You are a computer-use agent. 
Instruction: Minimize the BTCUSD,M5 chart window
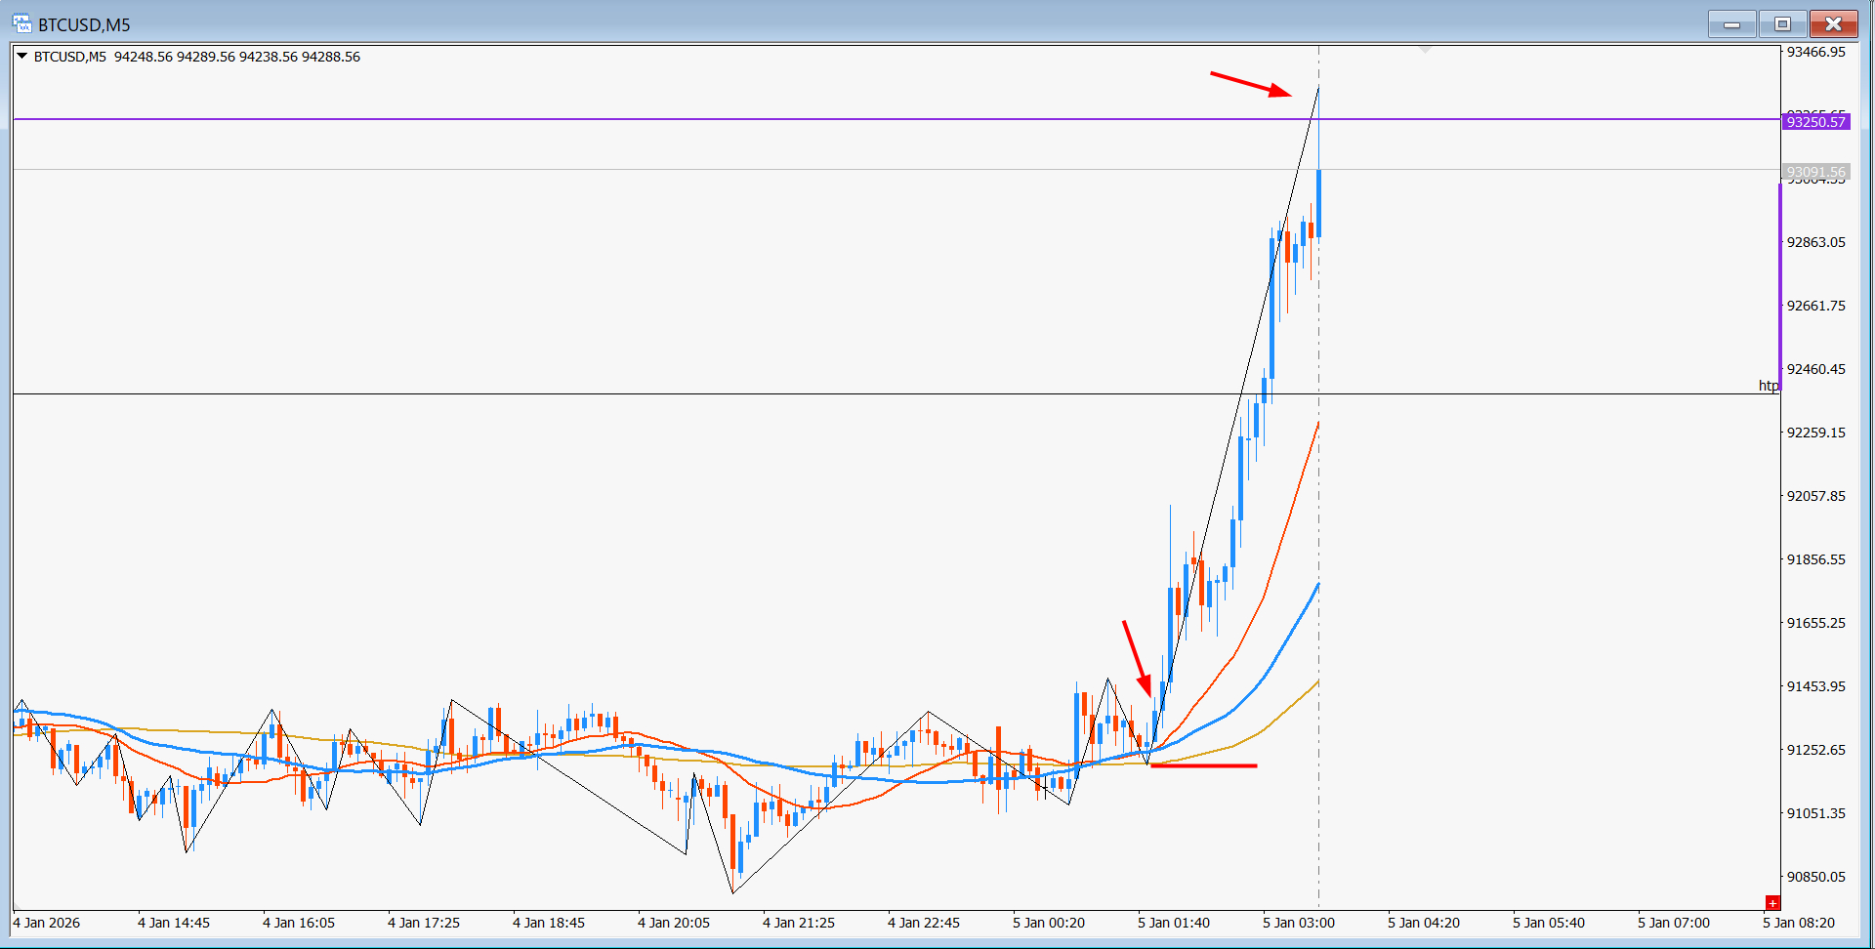1732,24
